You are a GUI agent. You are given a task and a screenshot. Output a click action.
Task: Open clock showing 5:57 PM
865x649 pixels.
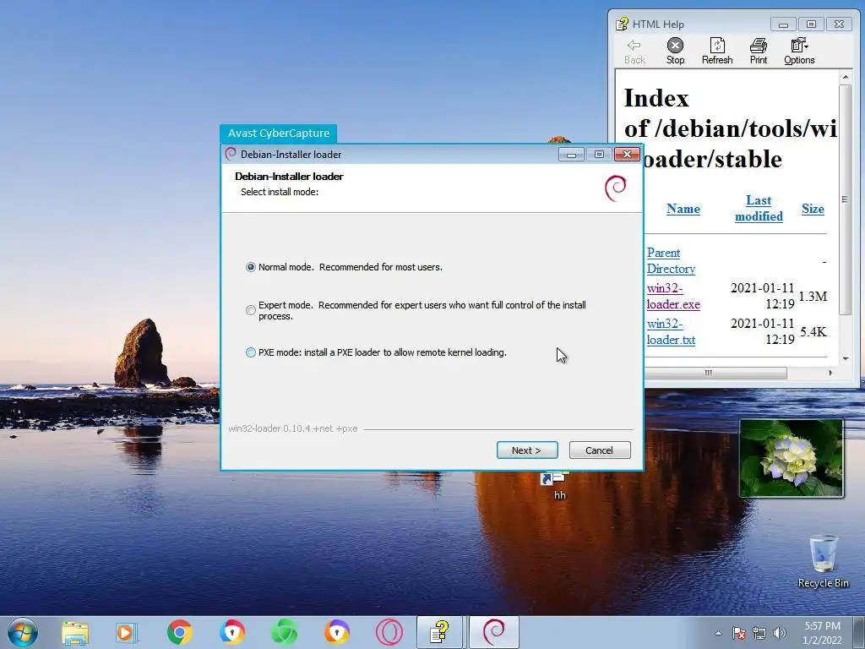[x=822, y=632]
